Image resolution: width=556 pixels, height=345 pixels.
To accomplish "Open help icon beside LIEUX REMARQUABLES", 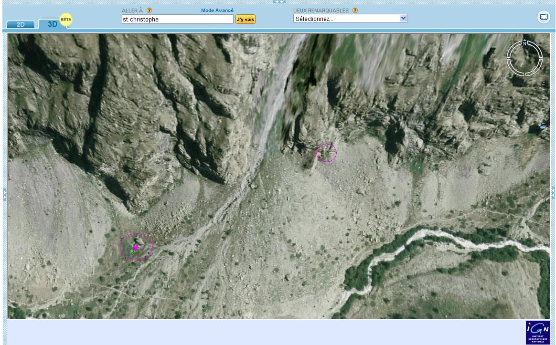I will tap(355, 10).
